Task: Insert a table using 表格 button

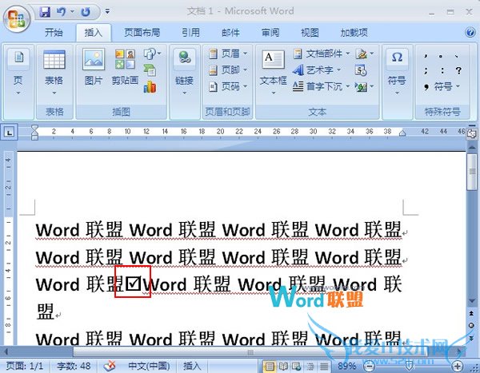Action: point(54,73)
